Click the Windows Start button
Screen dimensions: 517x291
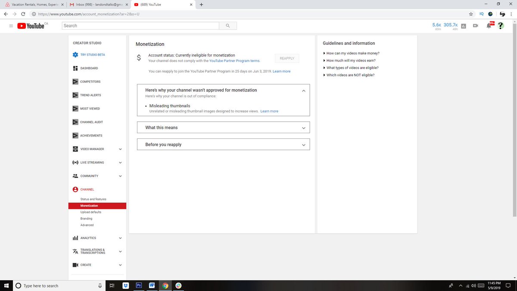click(x=6, y=285)
